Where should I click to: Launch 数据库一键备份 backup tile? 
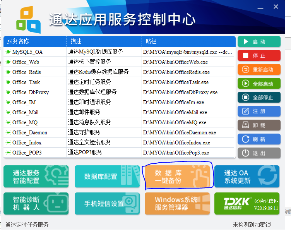click(177, 177)
